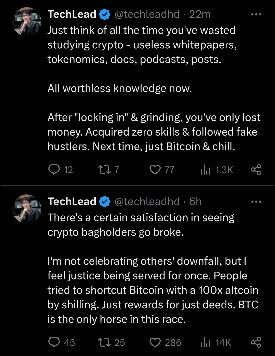The height and width of the screenshot is (356, 275).
Task: Click the verified badge on the first tweet
Action: (104, 15)
